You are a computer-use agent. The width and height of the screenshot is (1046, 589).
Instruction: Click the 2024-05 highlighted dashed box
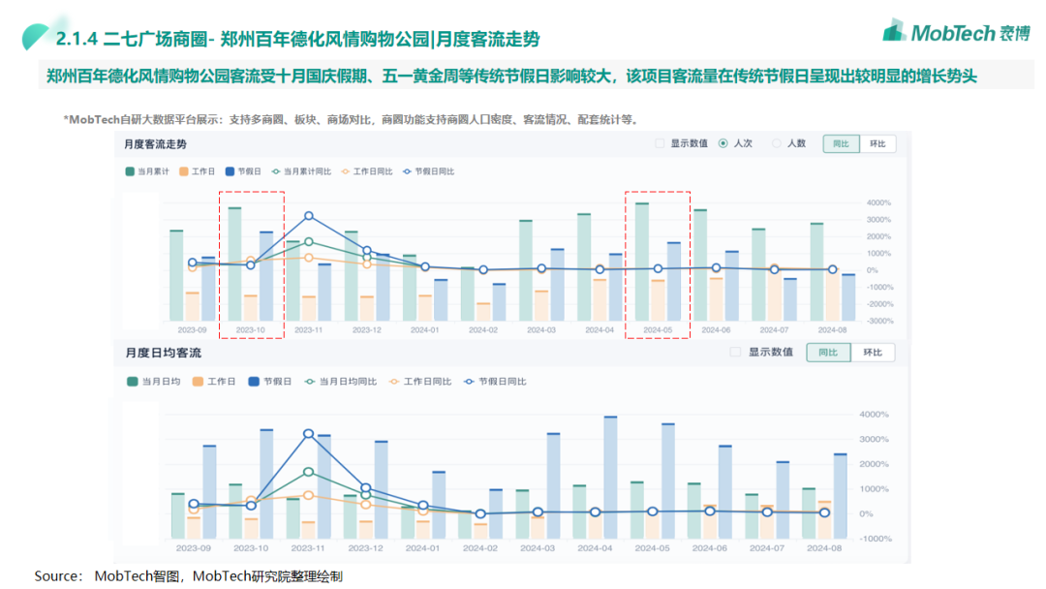pos(658,264)
